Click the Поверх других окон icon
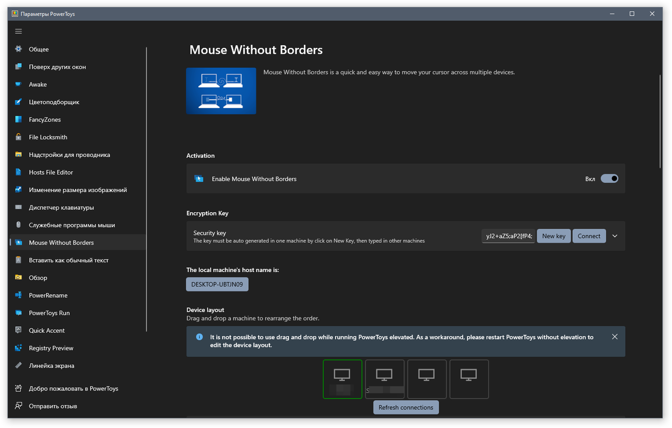 pyautogui.click(x=18, y=67)
